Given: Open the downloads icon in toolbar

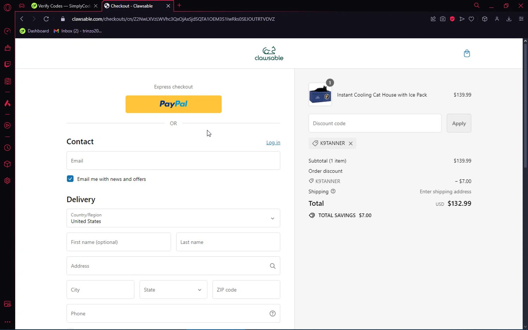Looking at the screenshot, I should point(509,19).
